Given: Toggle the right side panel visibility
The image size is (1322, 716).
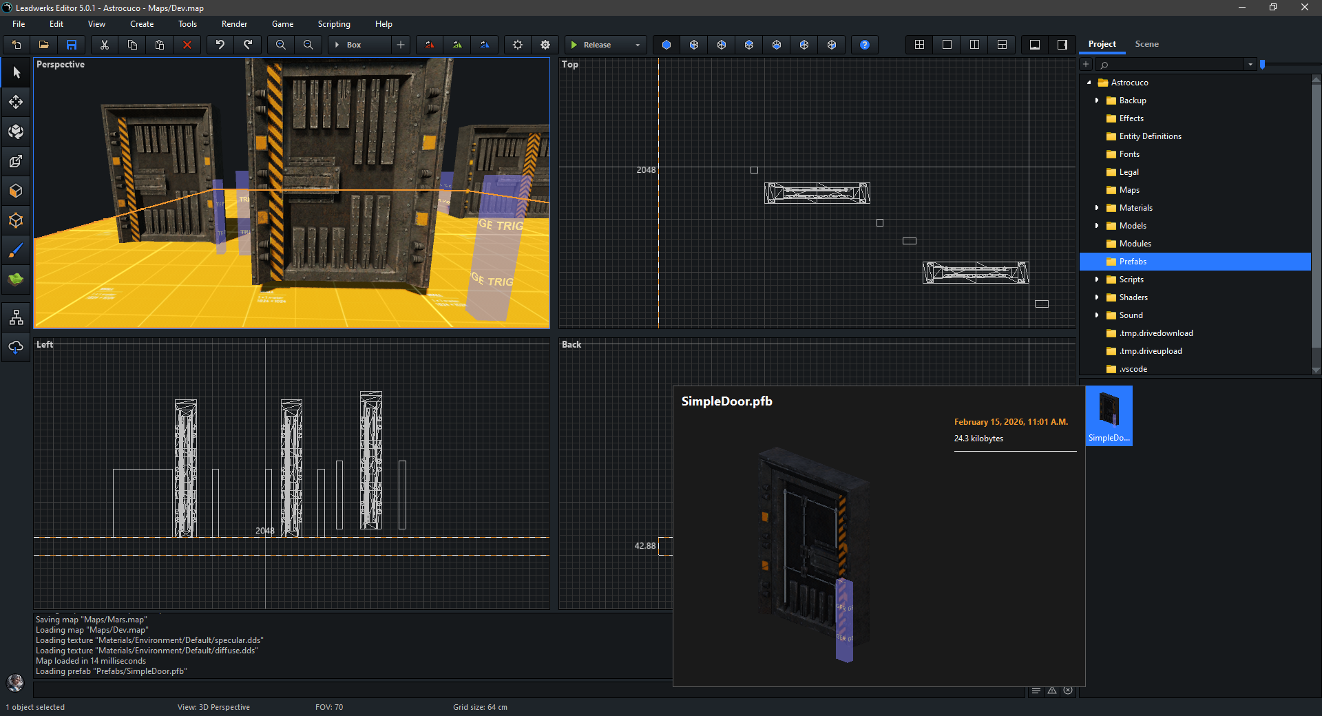Looking at the screenshot, I should coord(1062,45).
